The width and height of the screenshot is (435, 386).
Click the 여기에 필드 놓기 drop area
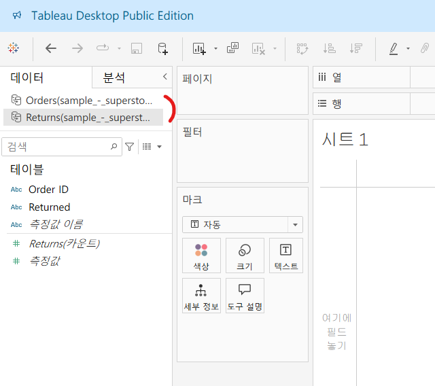[337, 332]
